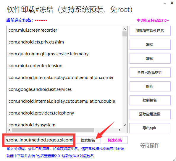This screenshot has width=176, height=161.
Task: Click 导出apk button
Action: (x=150, y=128)
